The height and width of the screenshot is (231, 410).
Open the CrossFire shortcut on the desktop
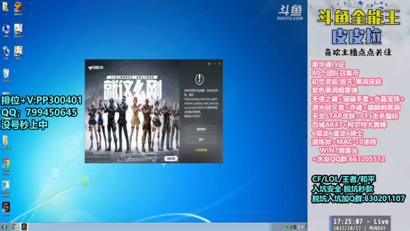pos(18,8)
